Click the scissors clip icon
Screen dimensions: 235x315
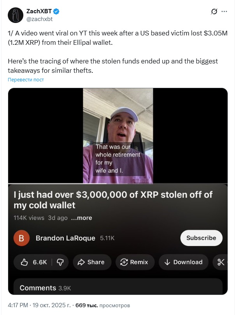(x=221, y=262)
